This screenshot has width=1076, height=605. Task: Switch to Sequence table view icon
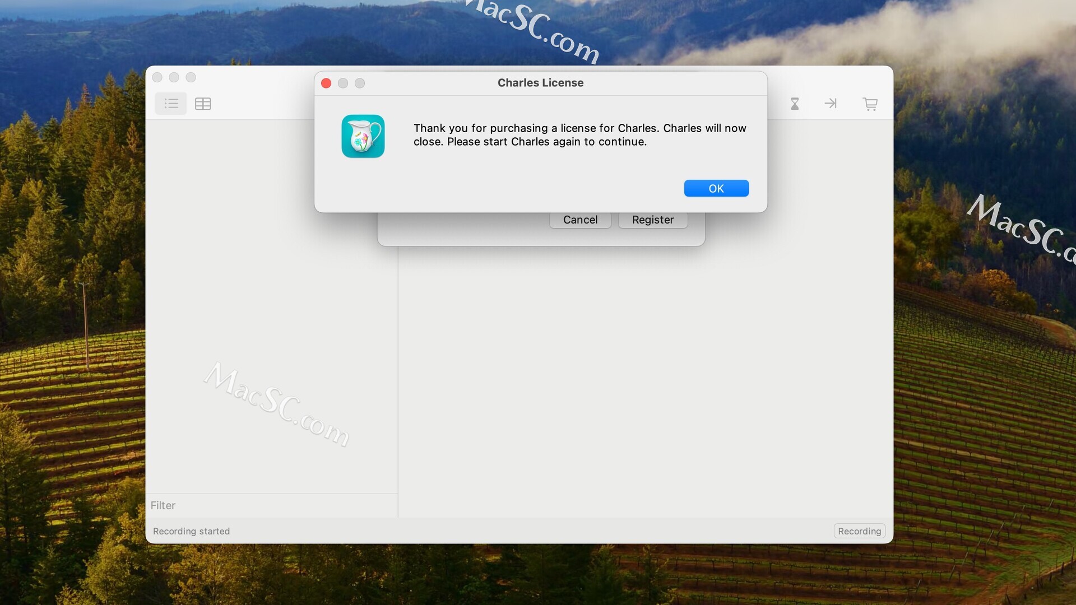click(x=203, y=104)
